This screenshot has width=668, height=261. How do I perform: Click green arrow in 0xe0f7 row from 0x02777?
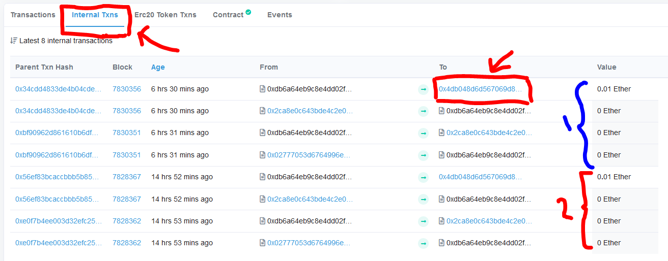423,243
